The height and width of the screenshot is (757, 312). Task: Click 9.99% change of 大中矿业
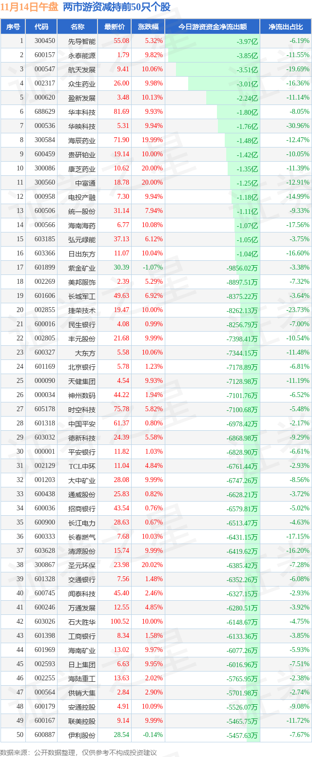tap(155, 480)
